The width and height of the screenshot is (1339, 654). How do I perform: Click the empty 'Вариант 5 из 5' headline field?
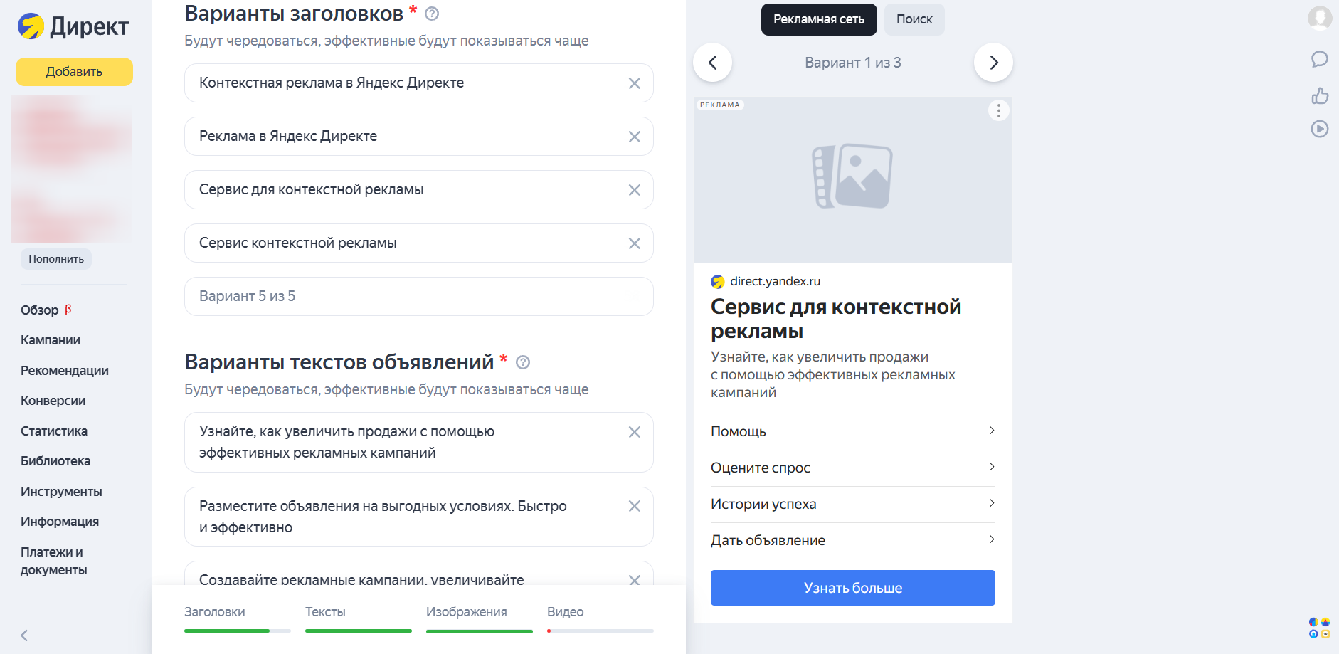pos(418,296)
